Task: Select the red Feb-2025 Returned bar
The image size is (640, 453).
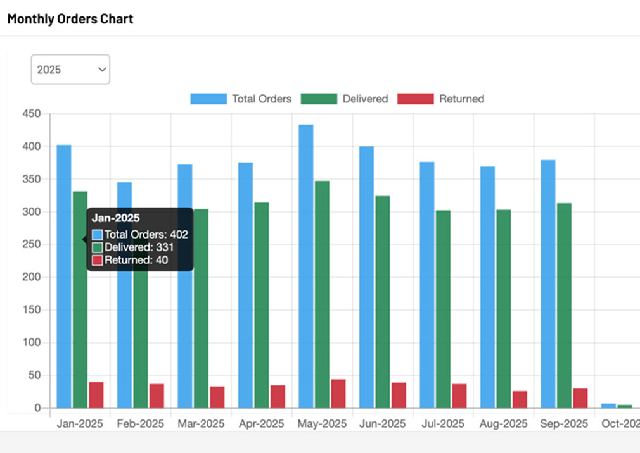Action: point(157,396)
